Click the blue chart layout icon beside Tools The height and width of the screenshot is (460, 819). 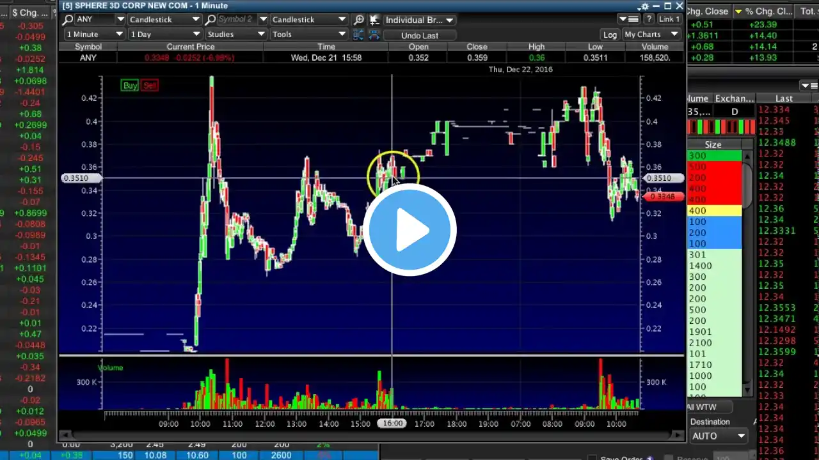(x=358, y=34)
